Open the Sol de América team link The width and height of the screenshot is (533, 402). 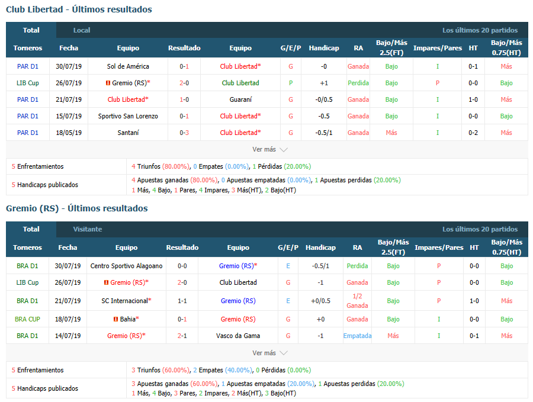coord(128,66)
